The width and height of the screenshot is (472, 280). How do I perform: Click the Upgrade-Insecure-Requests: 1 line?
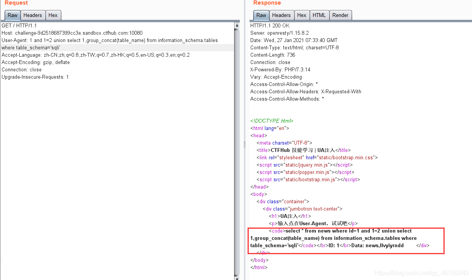tap(35, 77)
